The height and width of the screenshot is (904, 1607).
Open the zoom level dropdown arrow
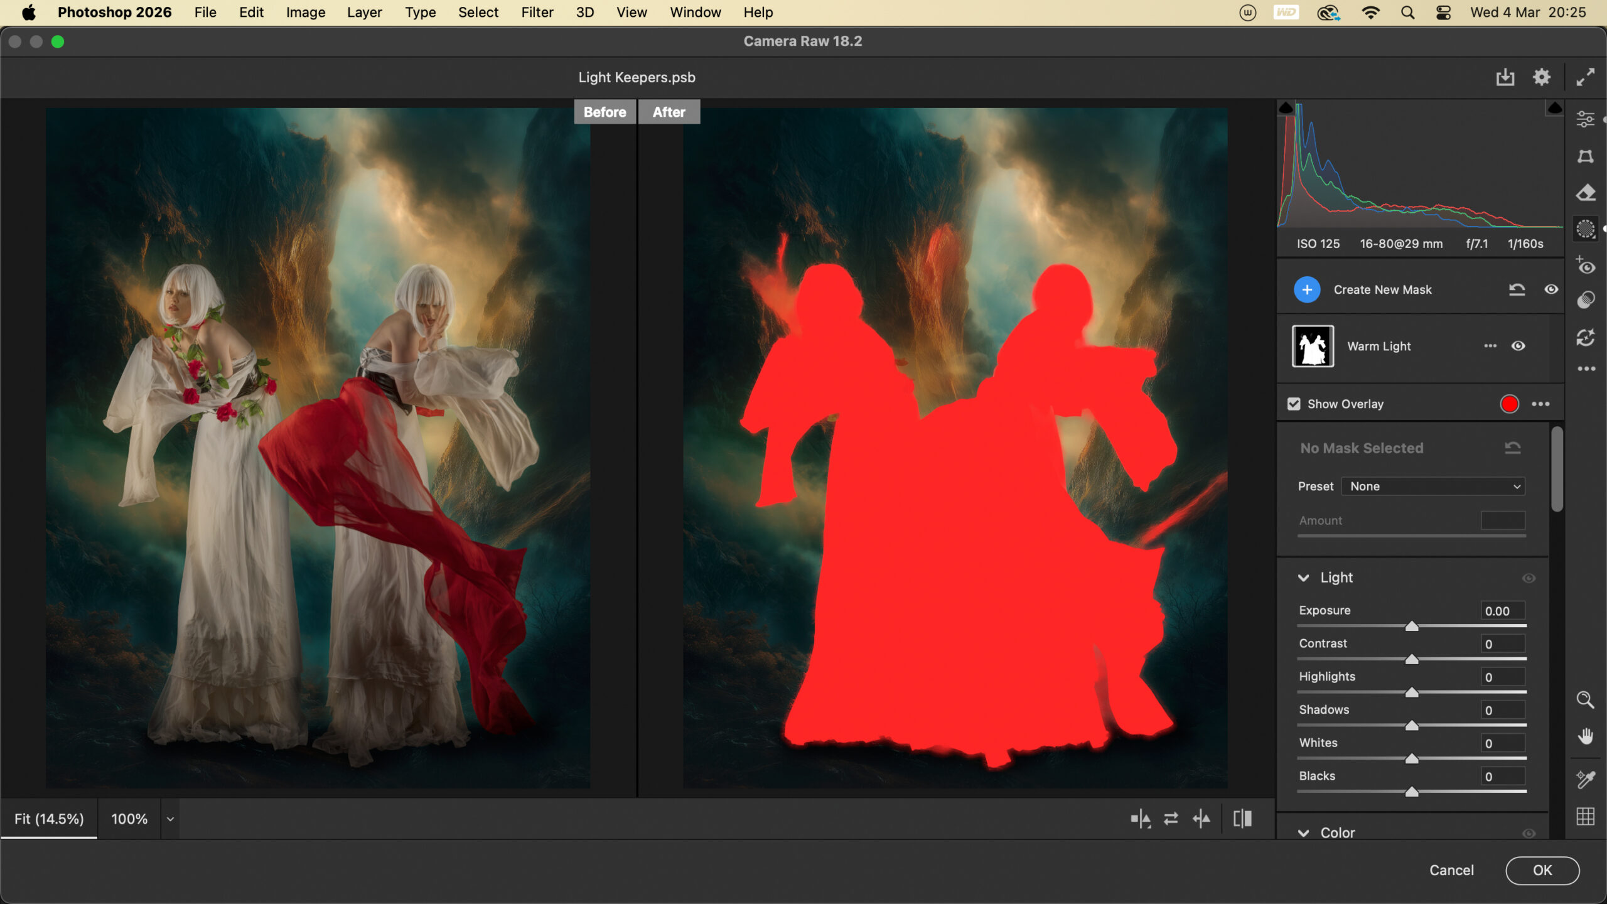tap(170, 819)
